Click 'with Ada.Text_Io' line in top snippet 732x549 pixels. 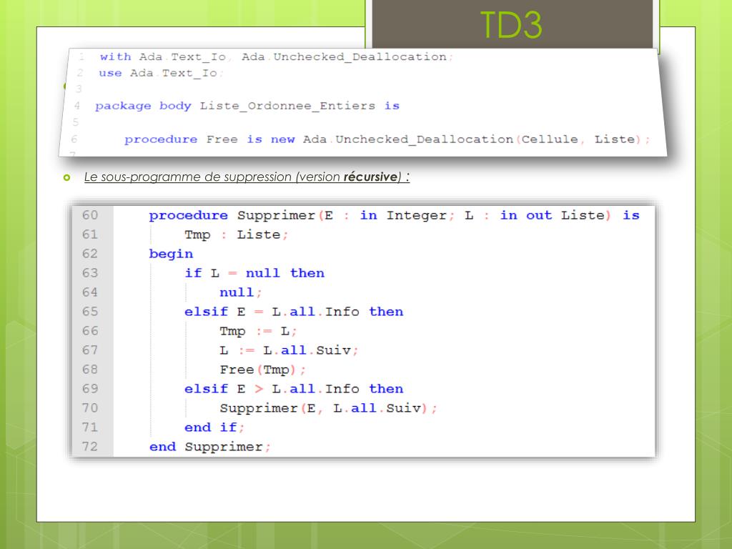click(x=276, y=57)
